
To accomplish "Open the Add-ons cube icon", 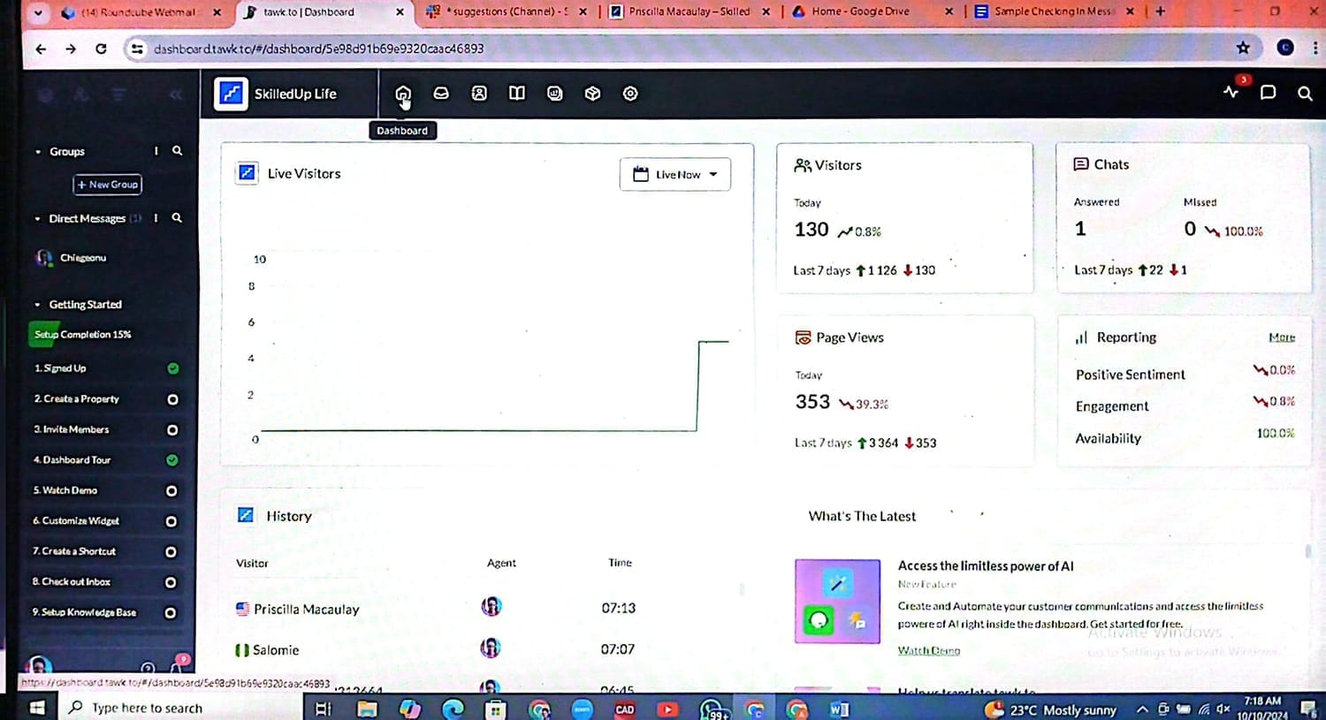I will [592, 93].
